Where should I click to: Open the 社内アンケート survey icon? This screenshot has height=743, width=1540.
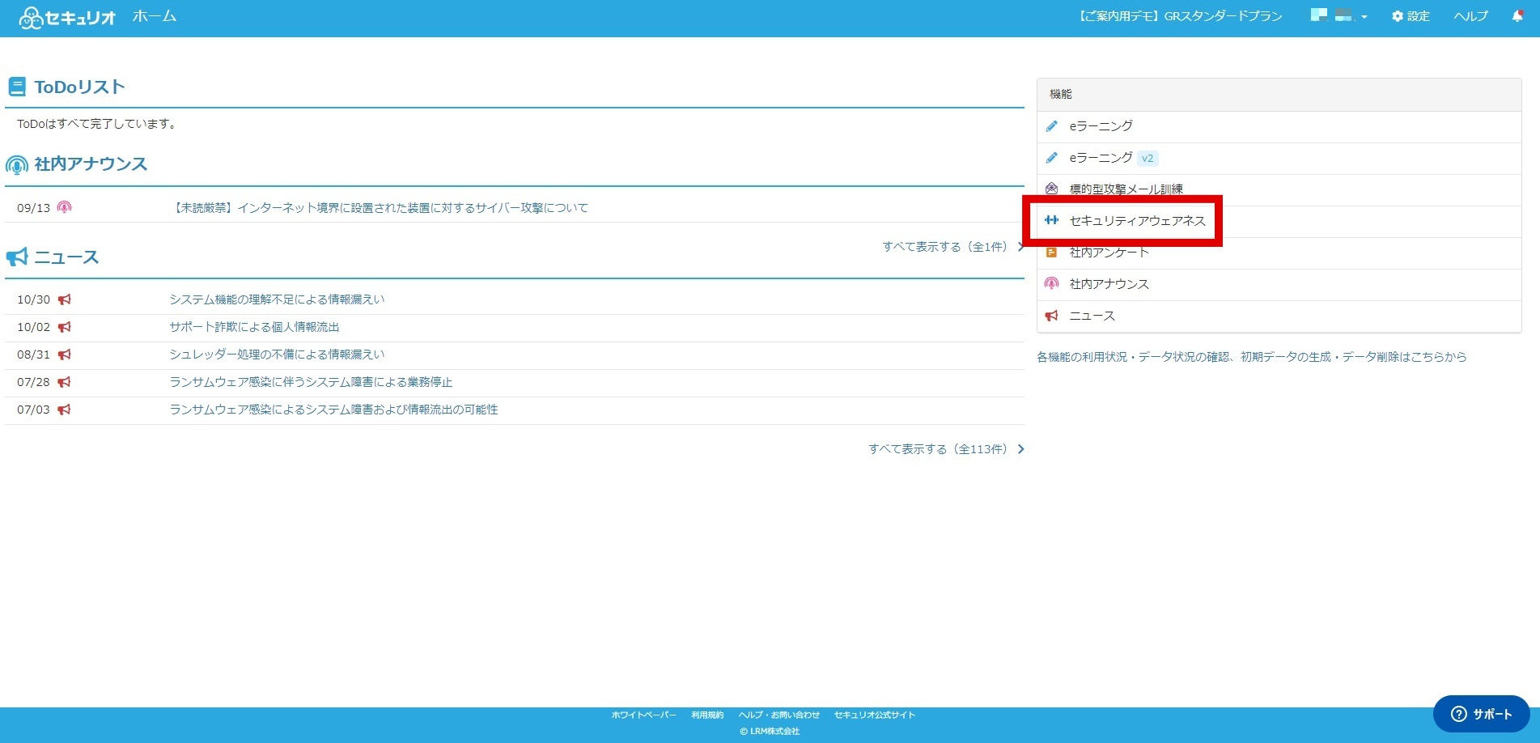coord(1051,252)
